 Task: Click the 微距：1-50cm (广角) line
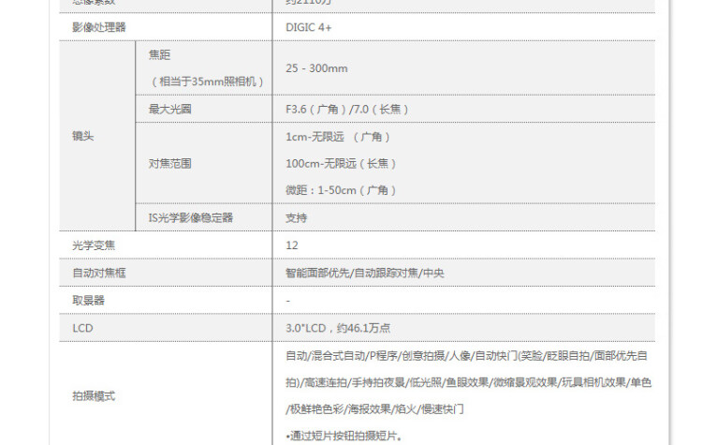click(x=341, y=190)
